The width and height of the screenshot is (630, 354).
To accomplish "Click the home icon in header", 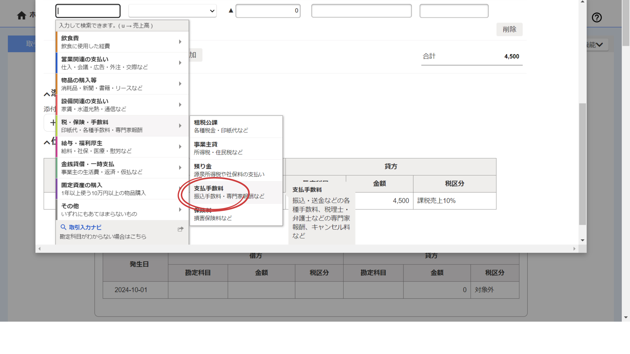I will (x=21, y=15).
